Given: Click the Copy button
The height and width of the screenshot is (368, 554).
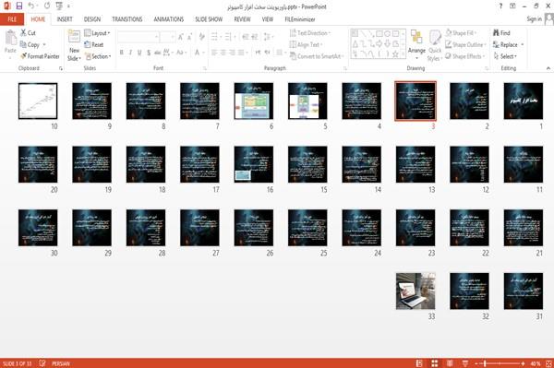Looking at the screenshot, I should coord(30,44).
